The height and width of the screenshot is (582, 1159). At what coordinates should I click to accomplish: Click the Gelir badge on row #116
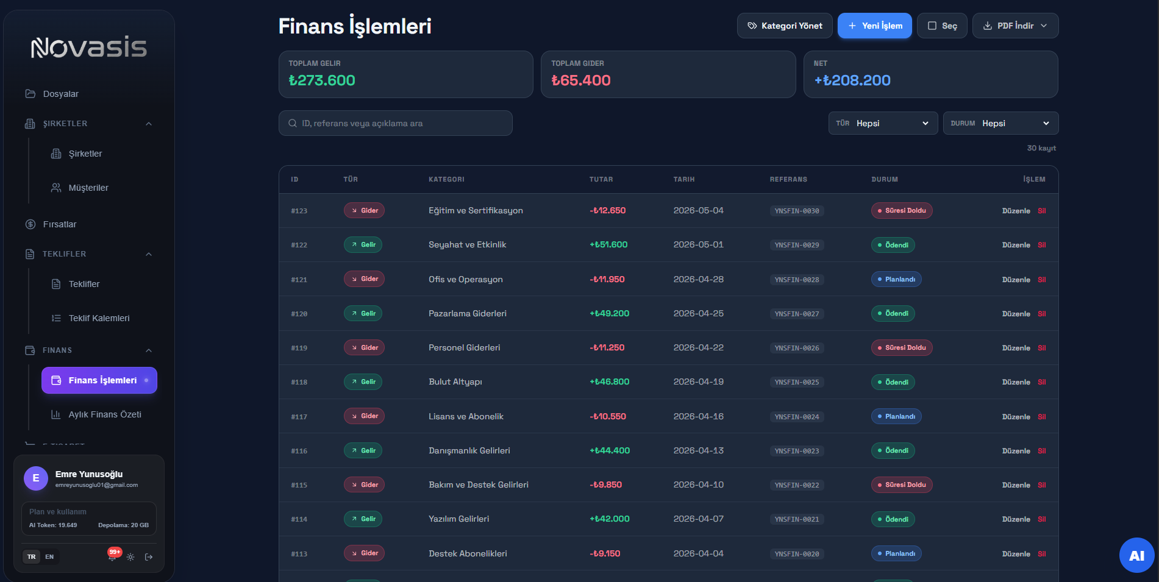coord(363,450)
